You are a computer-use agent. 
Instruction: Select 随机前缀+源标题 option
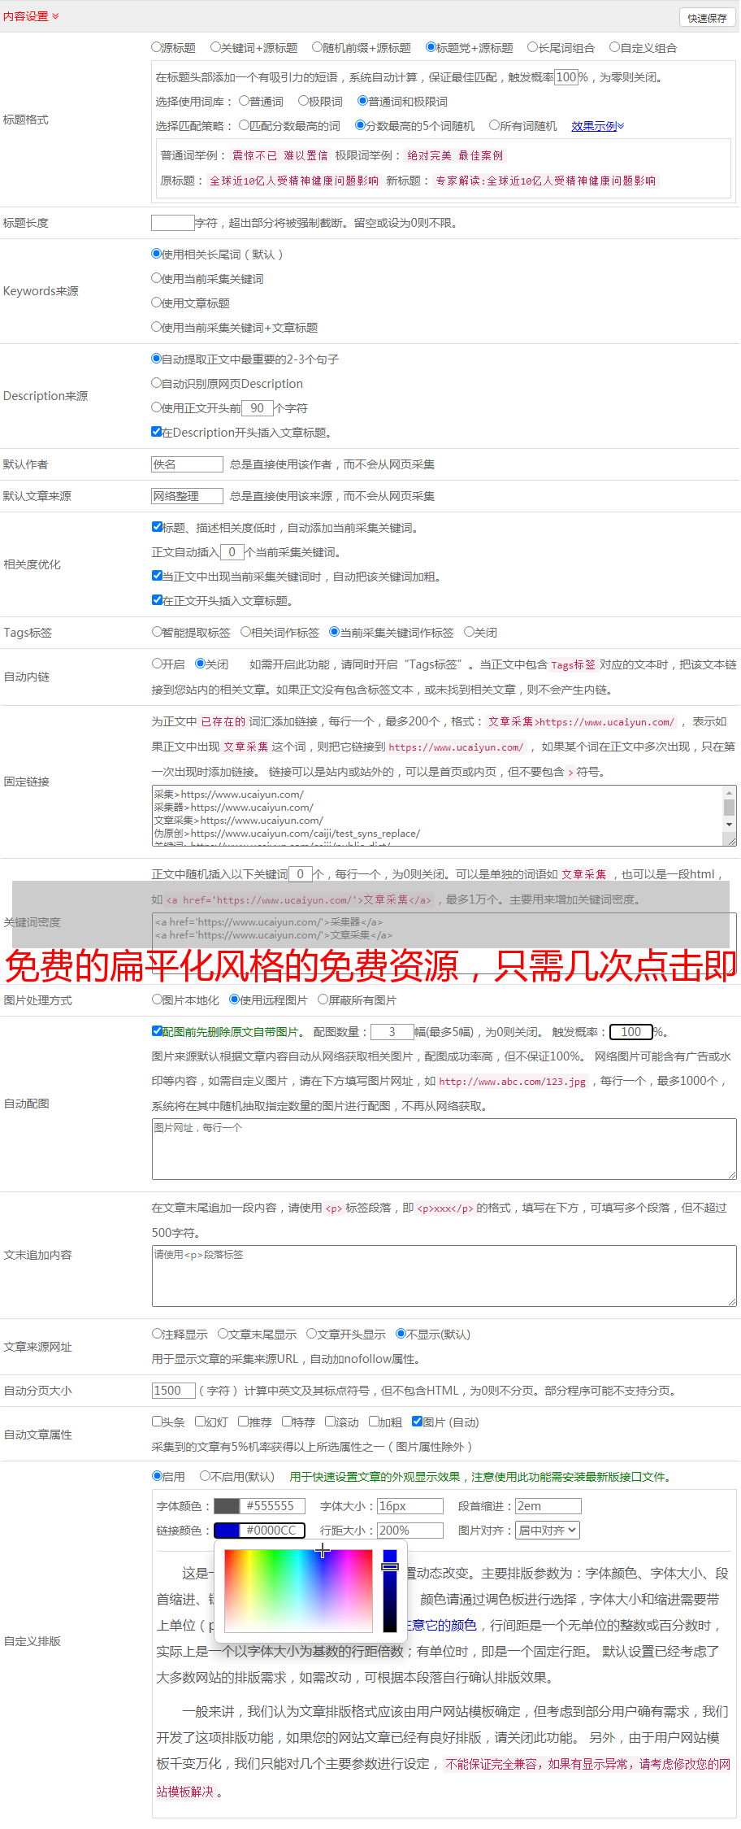click(318, 47)
